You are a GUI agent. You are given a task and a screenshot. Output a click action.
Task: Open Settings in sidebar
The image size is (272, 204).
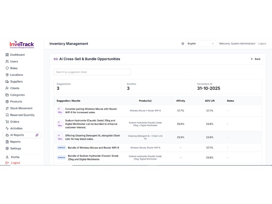(16, 149)
